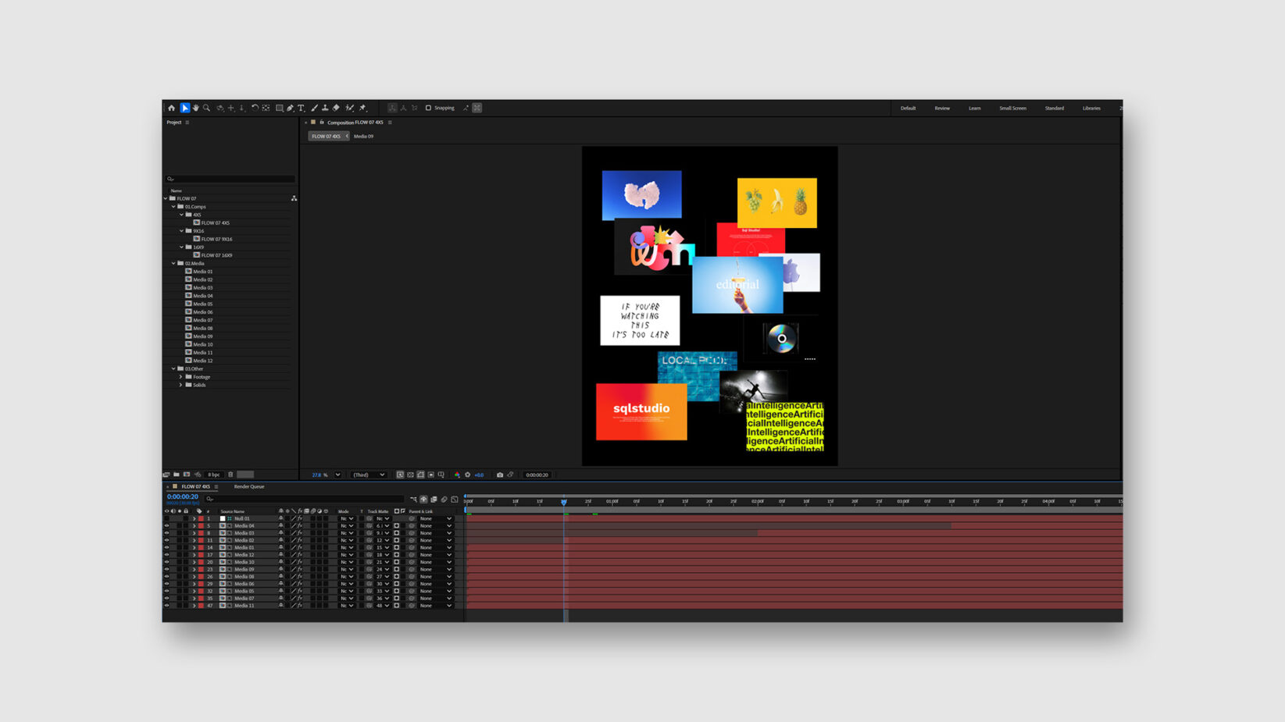The height and width of the screenshot is (722, 1285).
Task: Collapse the 02.Media folder
Action: [x=173, y=264]
